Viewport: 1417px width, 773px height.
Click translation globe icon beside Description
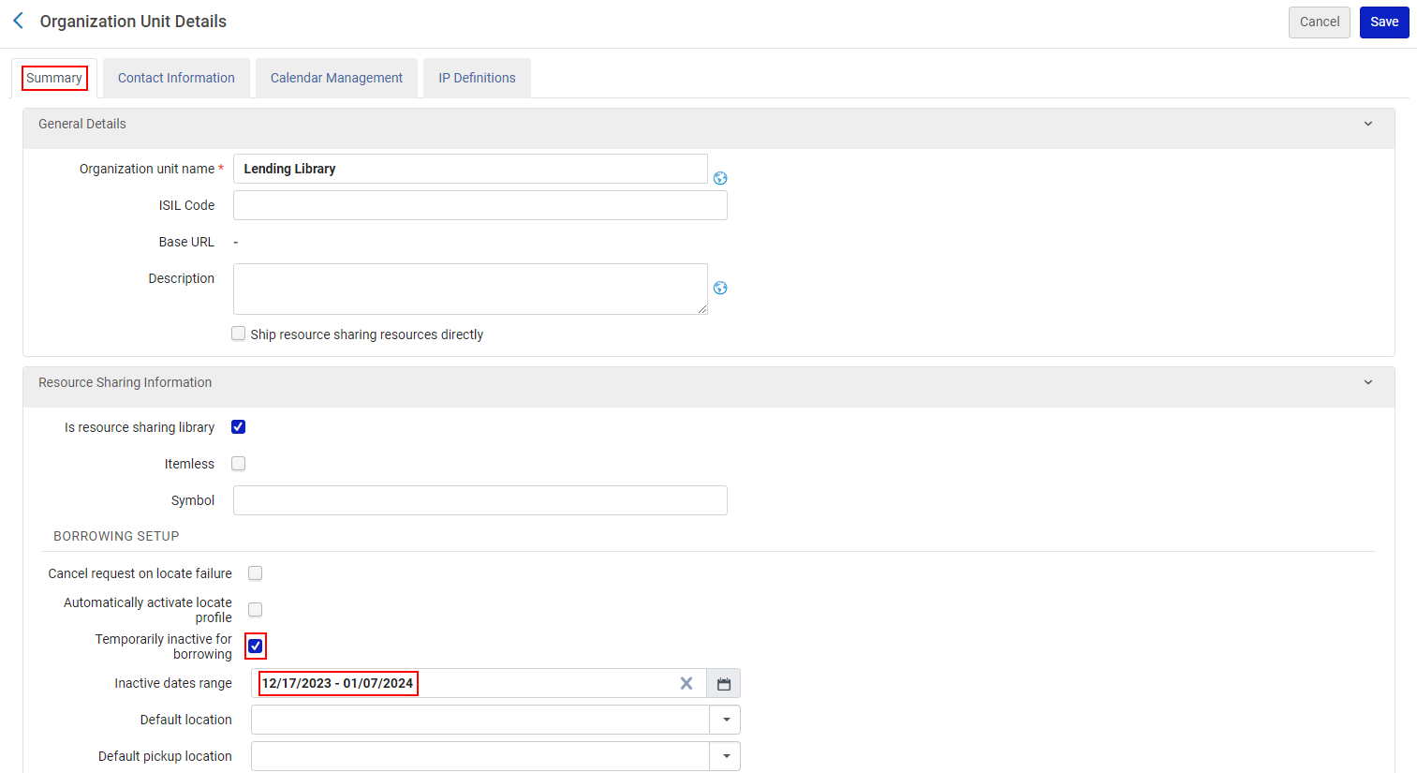click(x=720, y=288)
